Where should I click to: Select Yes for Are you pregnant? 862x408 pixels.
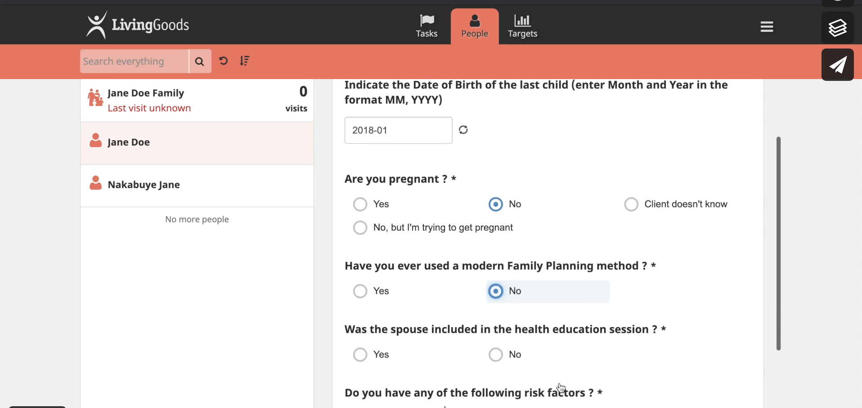360,204
